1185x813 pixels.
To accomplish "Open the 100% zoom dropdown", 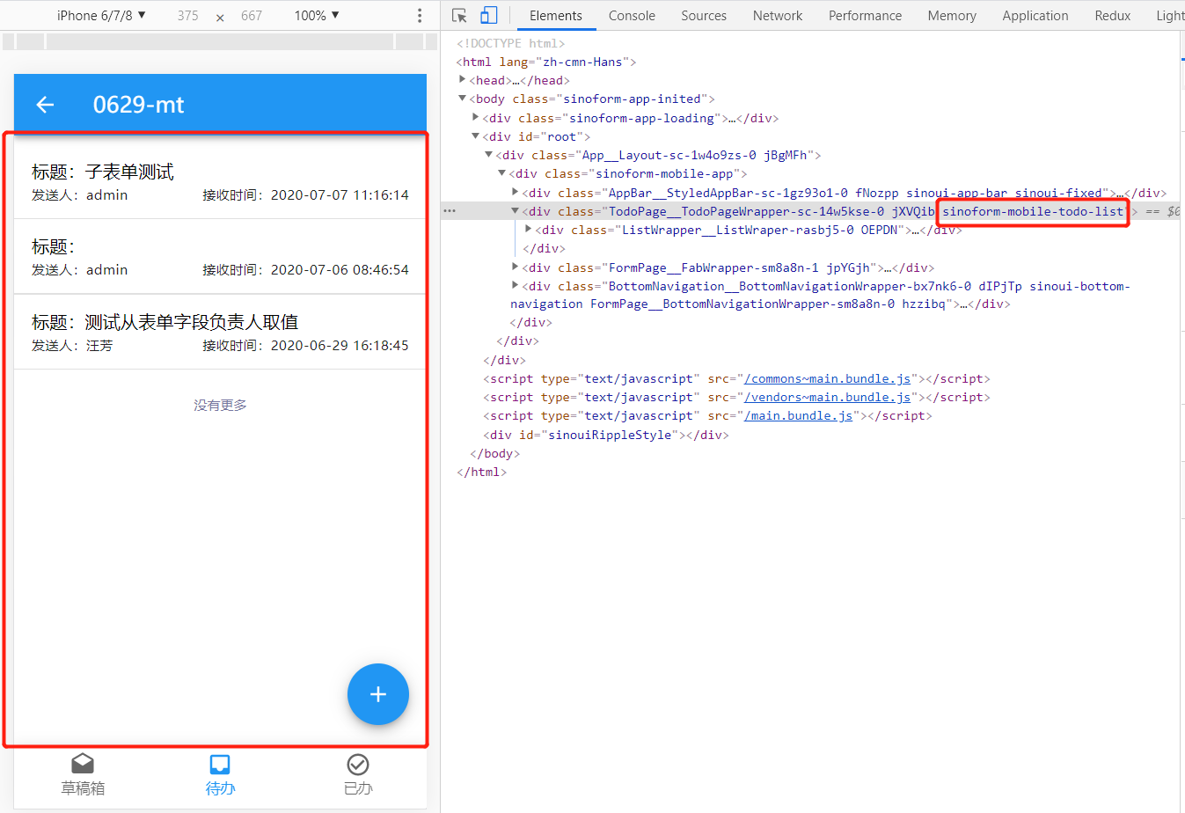I will click(317, 15).
